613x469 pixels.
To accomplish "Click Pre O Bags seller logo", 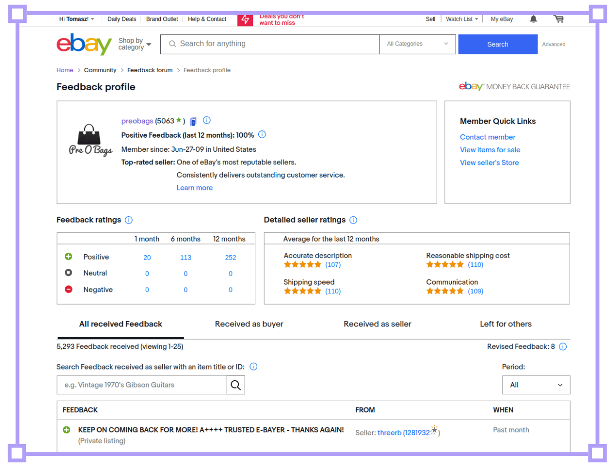I will pyautogui.click(x=90, y=141).
